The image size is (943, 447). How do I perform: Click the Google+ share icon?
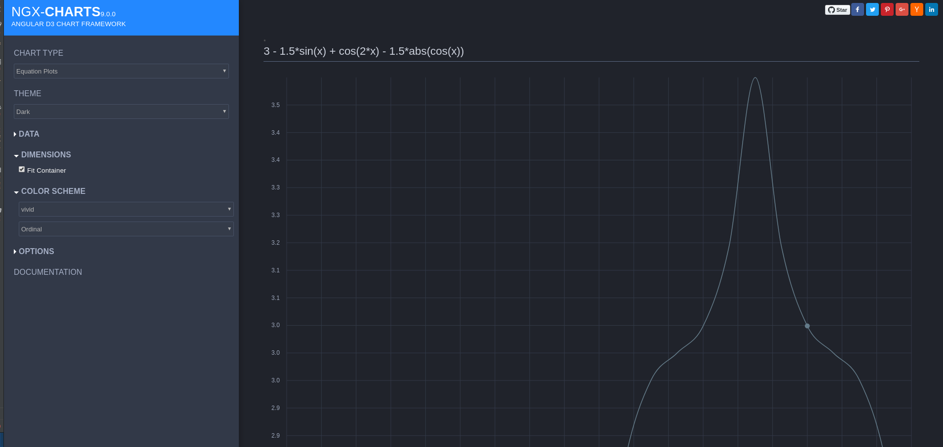pyautogui.click(x=902, y=9)
